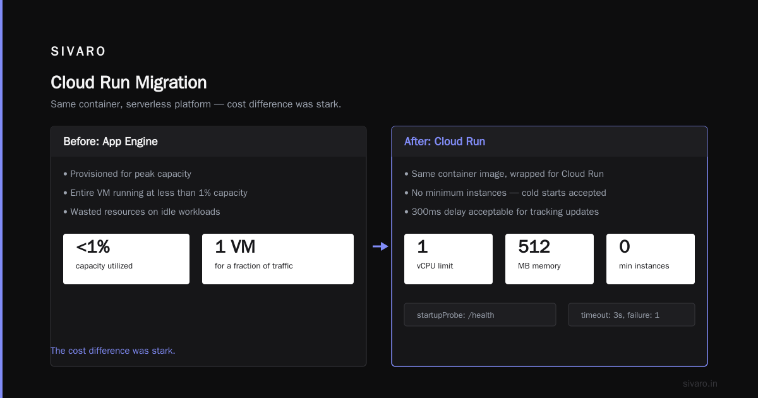Click the SIVARO logo text
Screen dimensions: 758x398
tap(78, 52)
